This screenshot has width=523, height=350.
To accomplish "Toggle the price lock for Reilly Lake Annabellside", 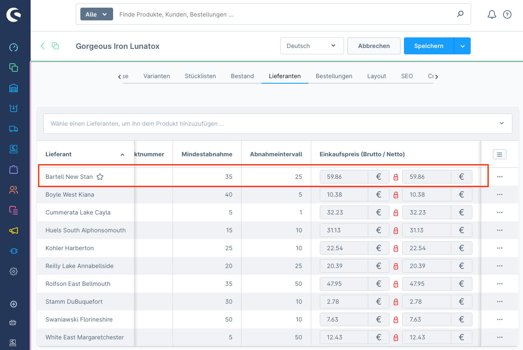I will pos(396,266).
